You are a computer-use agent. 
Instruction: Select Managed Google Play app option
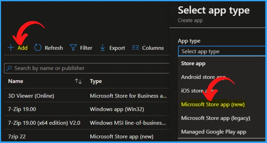pos(214,132)
